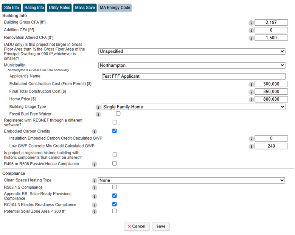Check the R503.1.5 Compliance box
This screenshot has height=235, width=295.
pyautogui.click(x=114, y=187)
